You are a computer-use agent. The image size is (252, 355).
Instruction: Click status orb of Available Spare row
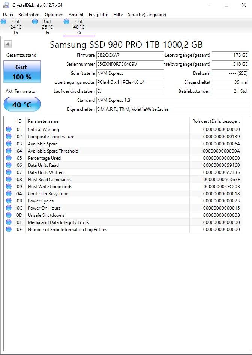tap(9, 144)
